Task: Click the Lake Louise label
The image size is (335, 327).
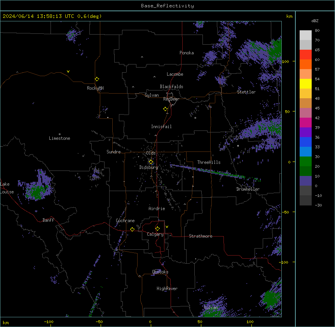Action: coord(7,188)
